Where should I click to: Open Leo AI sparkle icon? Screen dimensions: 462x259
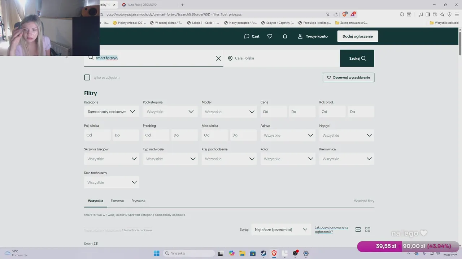coord(442,14)
